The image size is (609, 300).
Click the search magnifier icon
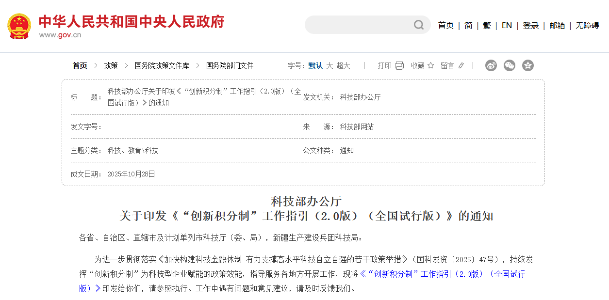[x=418, y=25]
